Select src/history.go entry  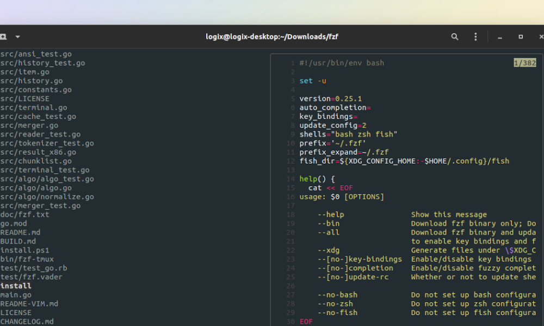pyautogui.click(x=32, y=81)
